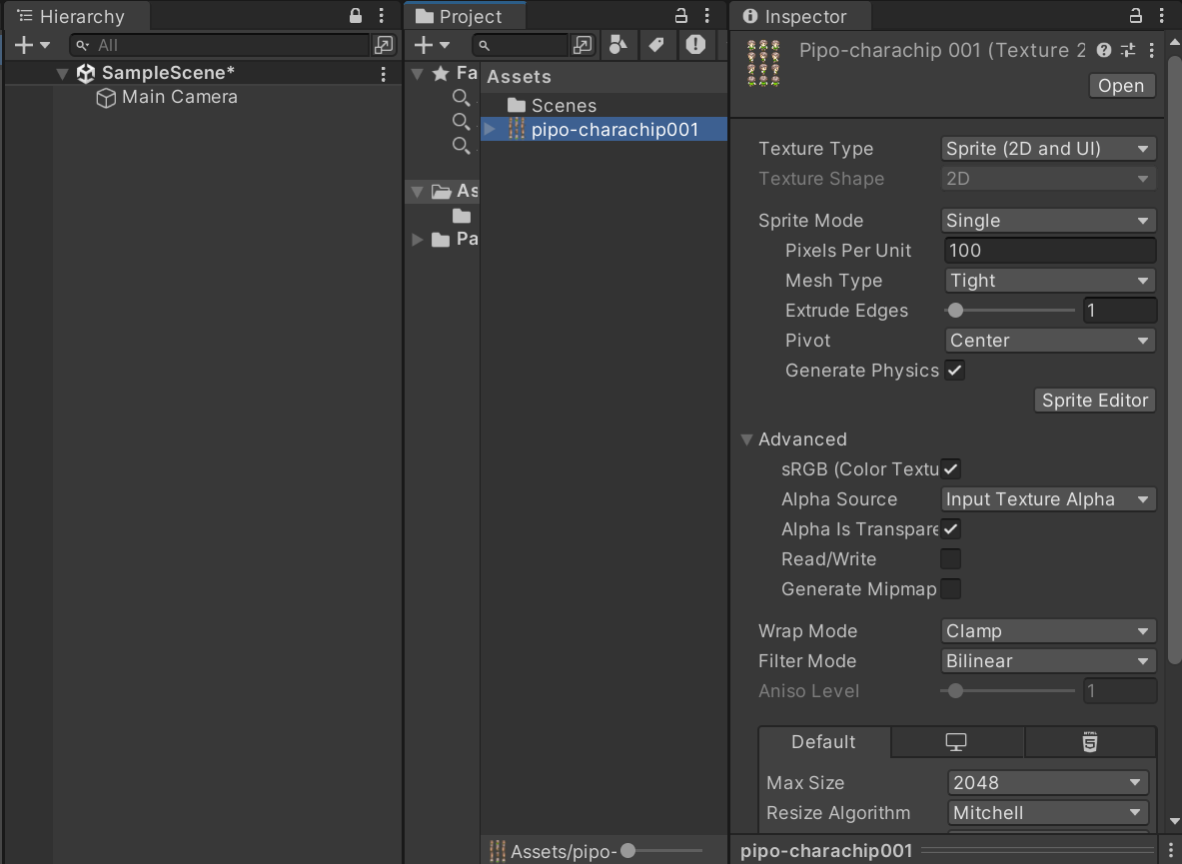Open the Wrap Mode dropdown
1182x864 pixels.
point(1048,631)
